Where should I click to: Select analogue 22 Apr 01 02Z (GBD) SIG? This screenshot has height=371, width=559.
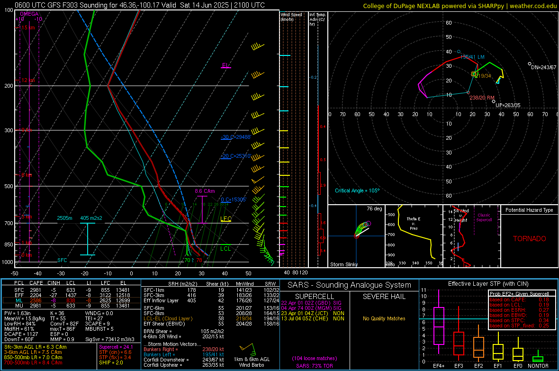[311, 303]
